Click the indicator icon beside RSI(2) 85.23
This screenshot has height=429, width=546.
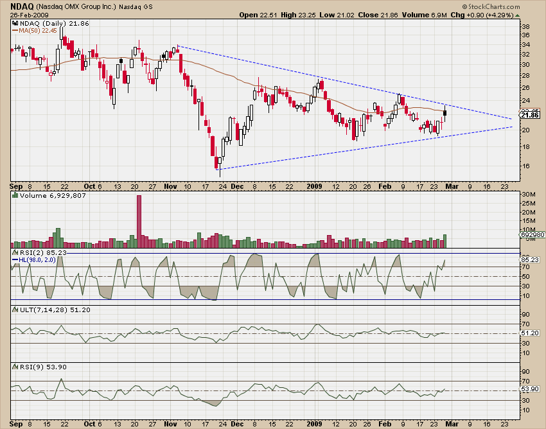tap(15, 252)
